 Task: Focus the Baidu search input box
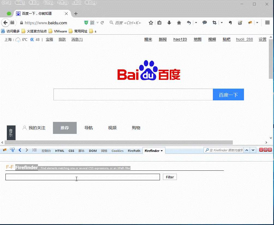[133, 95]
